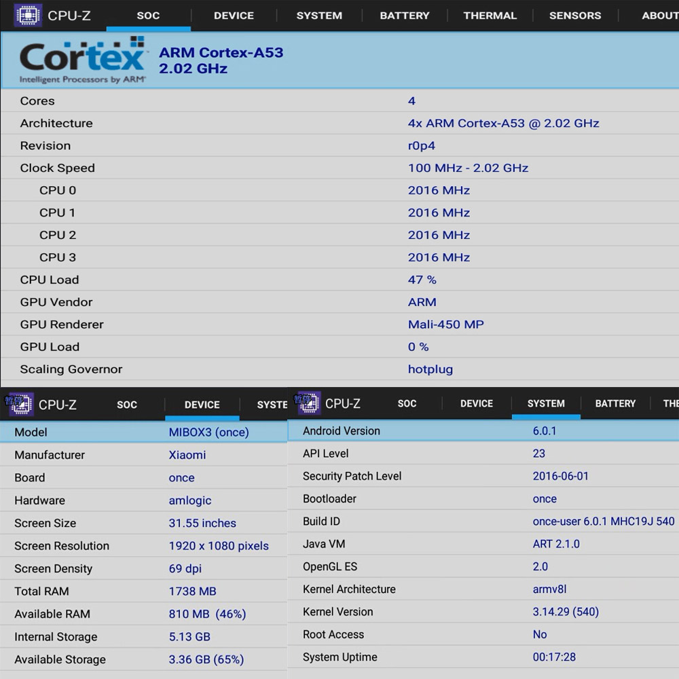679x679 pixels.
Task: Click the CPU-Z chip icon in top panel
Action: (28, 15)
